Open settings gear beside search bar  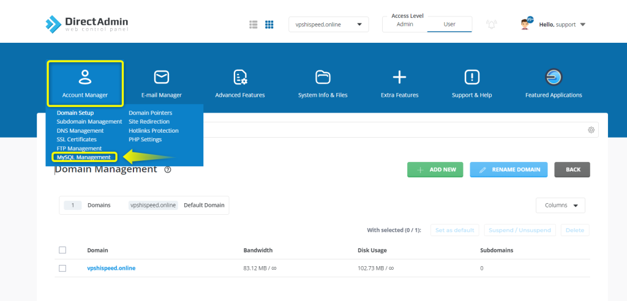(591, 130)
